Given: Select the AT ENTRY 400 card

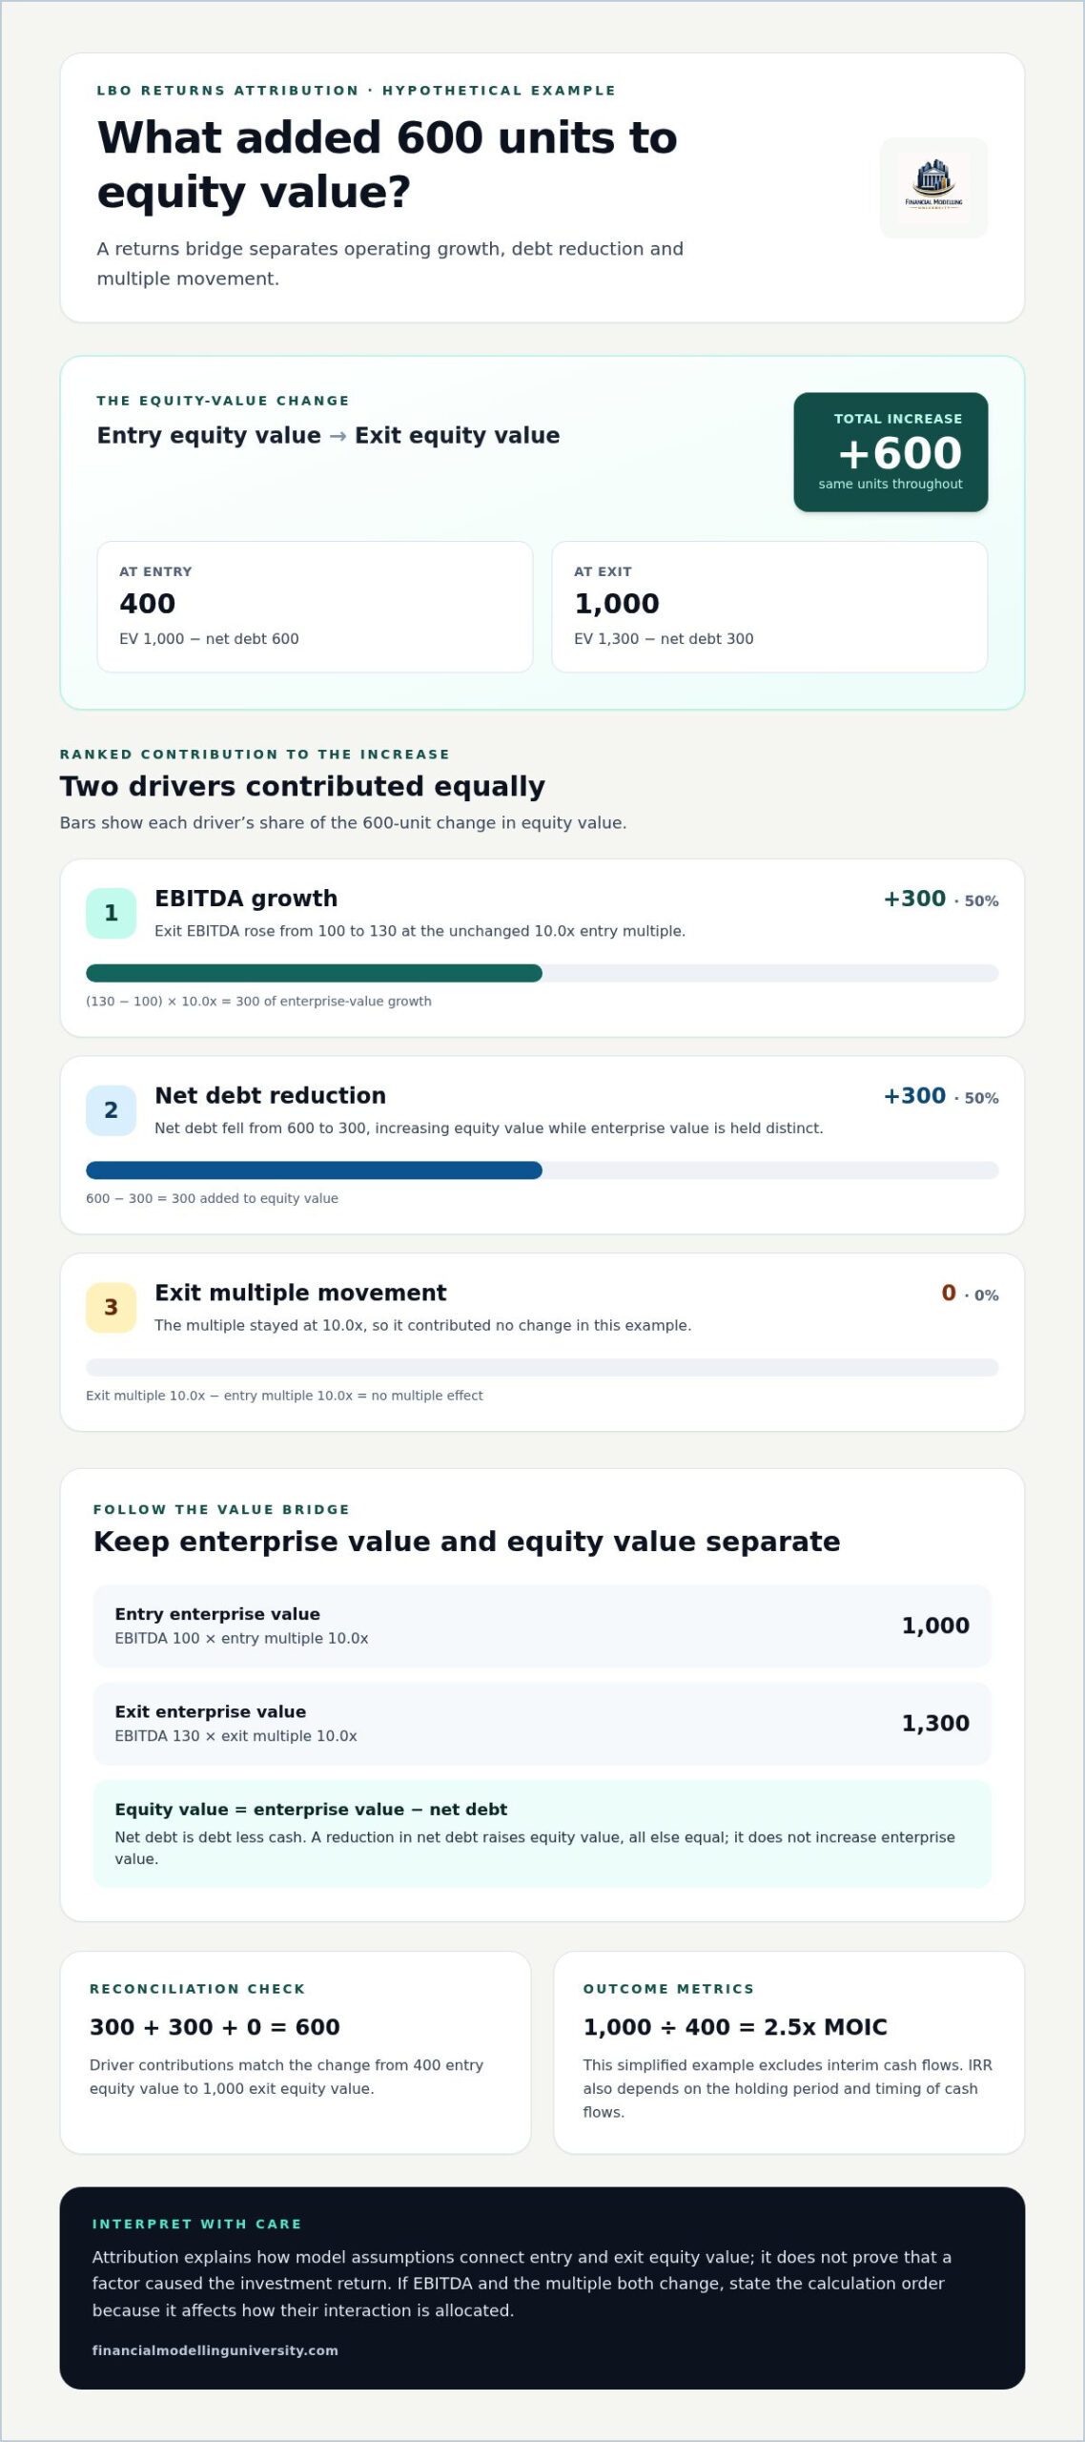Looking at the screenshot, I should [315, 607].
